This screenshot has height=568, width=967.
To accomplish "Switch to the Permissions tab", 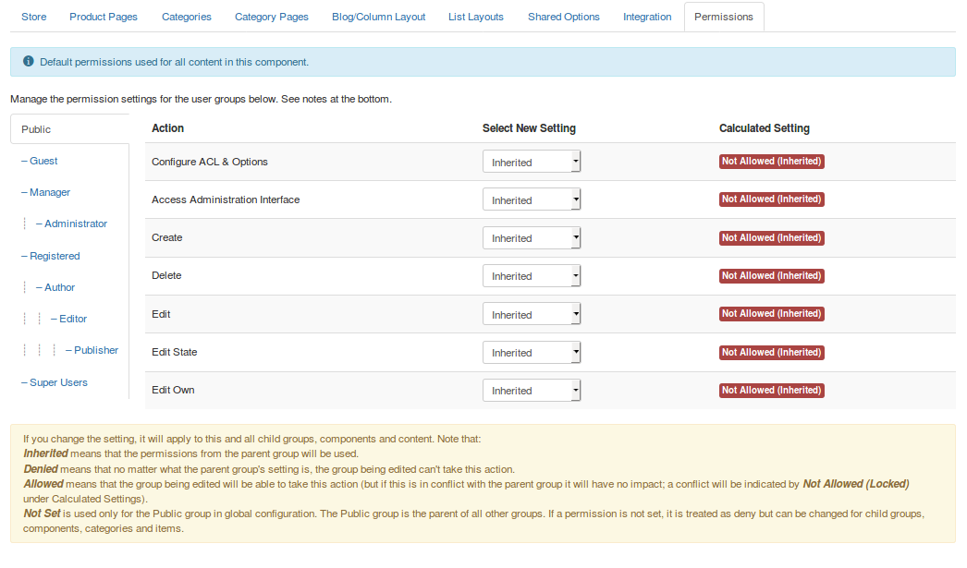I will coord(724,16).
